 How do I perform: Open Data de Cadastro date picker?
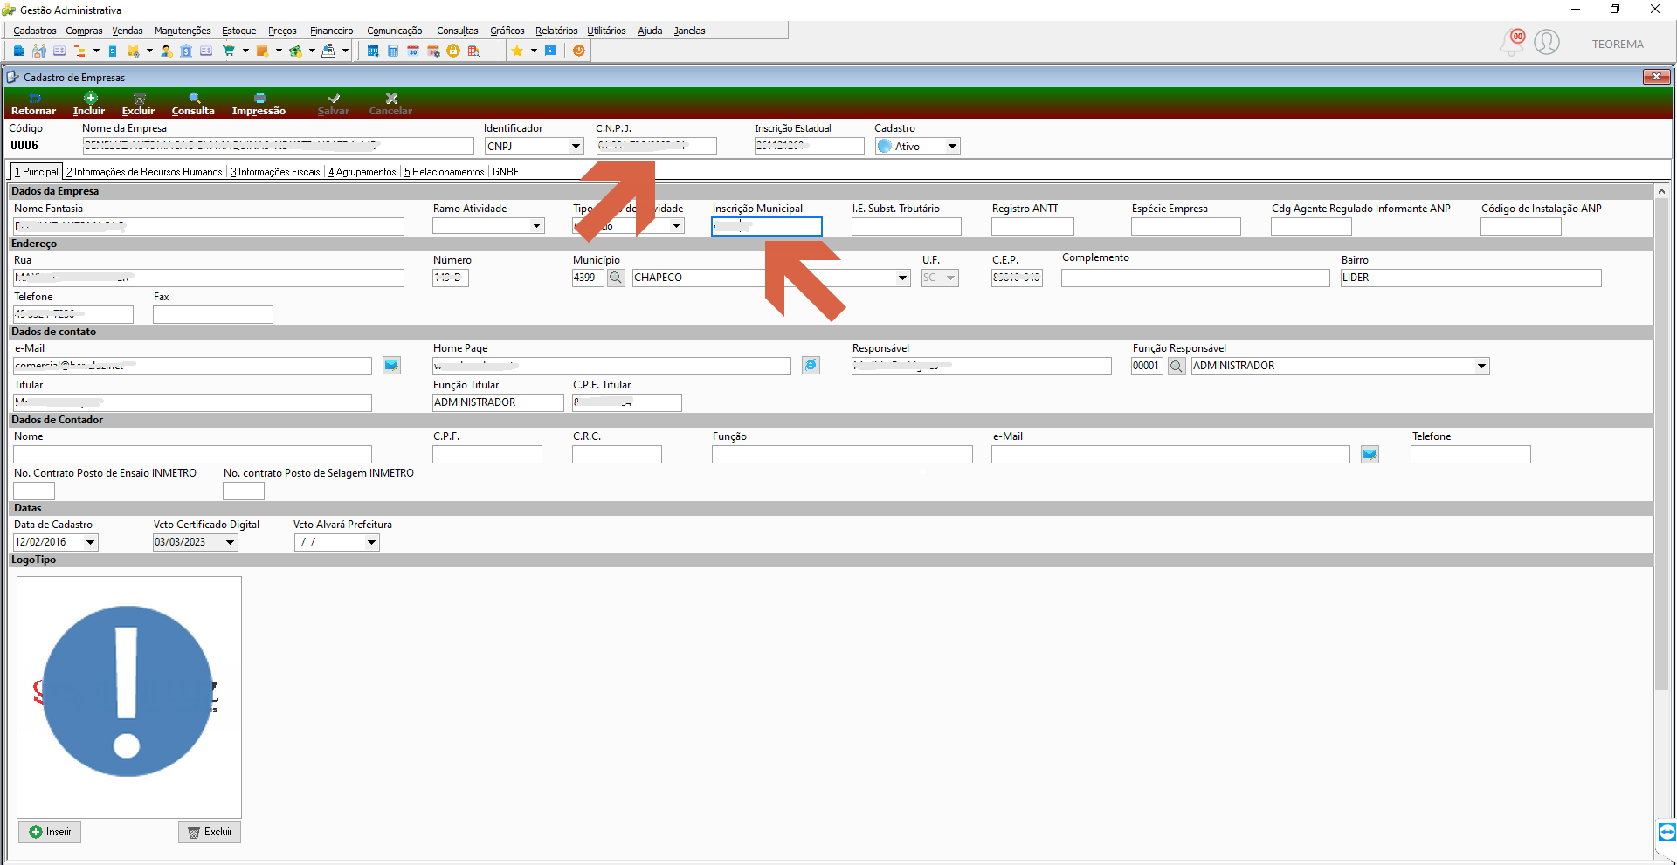tap(90, 542)
